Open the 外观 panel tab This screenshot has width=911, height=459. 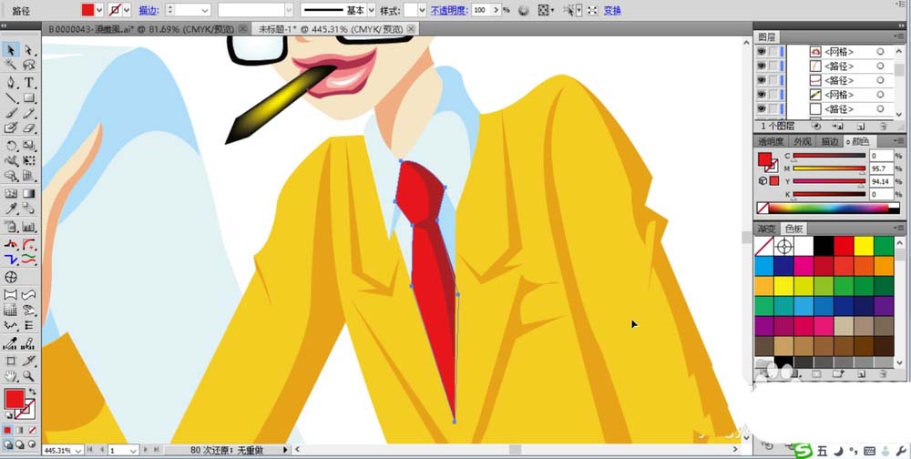click(803, 141)
